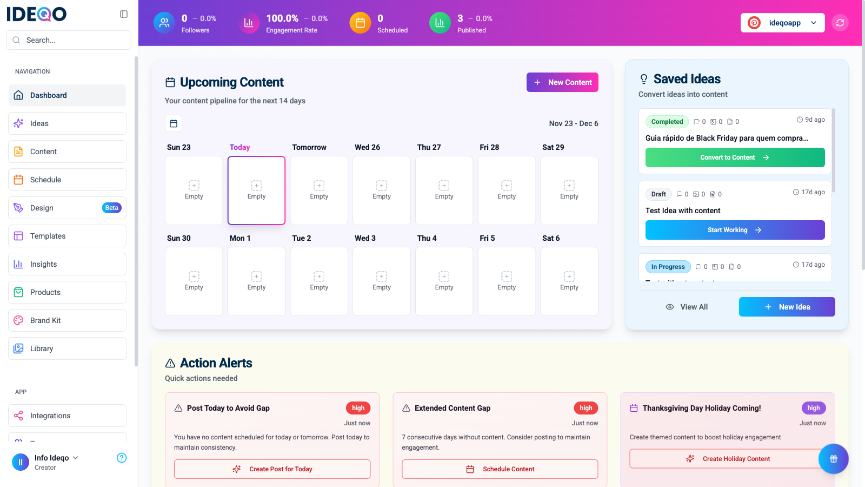Click Start Working on Test Idea
The image size is (865, 487).
coord(734,229)
